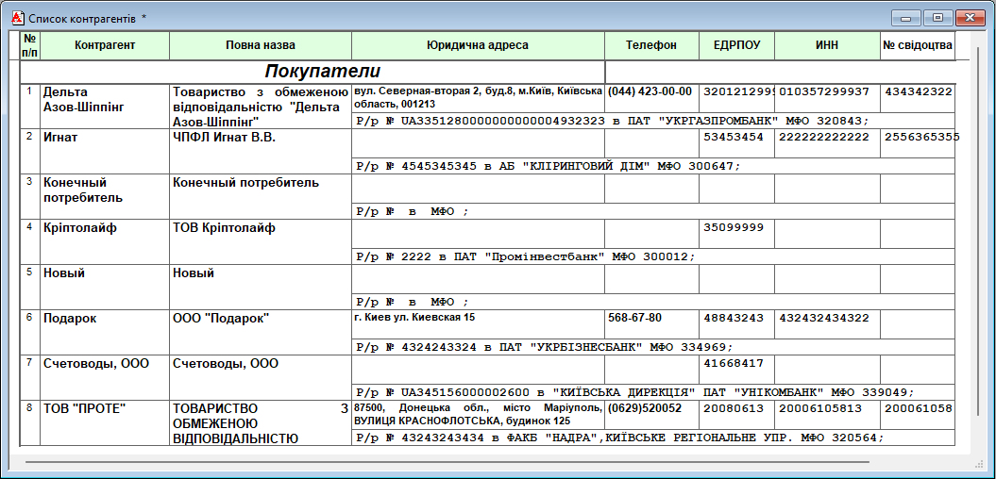Click address 87500, Донецька обл., Маріуполь

point(478,414)
